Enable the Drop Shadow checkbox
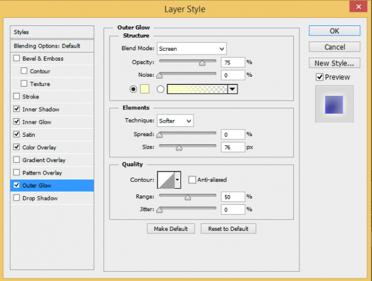The image size is (372, 281). (x=16, y=198)
